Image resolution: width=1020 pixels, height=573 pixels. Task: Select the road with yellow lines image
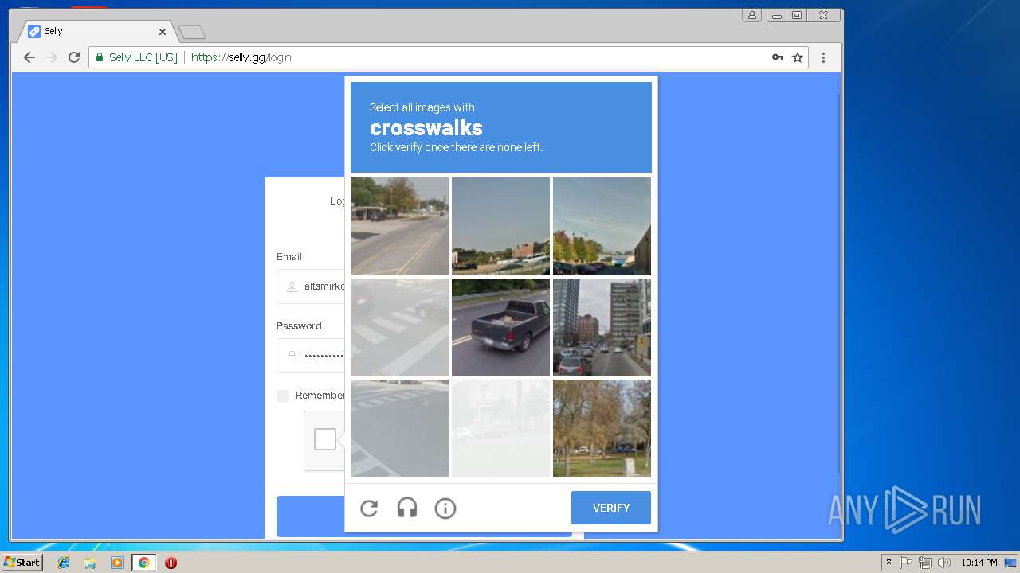coord(399,226)
